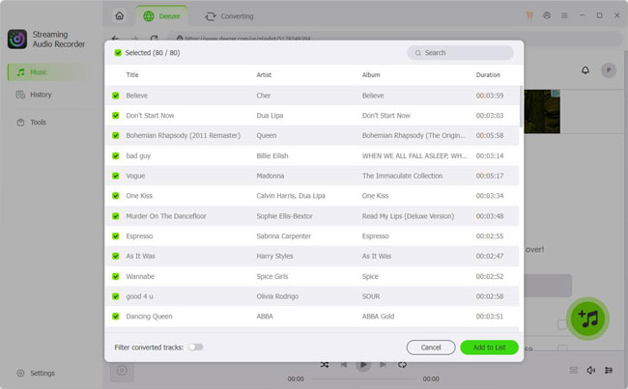628x389 pixels.
Task: Click the now-playing album art placeholder
Action: click(122, 371)
